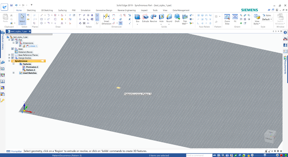This screenshot has height=157, width=288.
Task: Select the Rectangle draw tool icon
Action: [41, 19]
